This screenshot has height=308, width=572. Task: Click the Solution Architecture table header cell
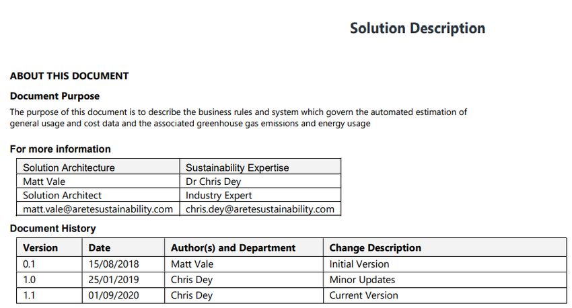(98, 167)
